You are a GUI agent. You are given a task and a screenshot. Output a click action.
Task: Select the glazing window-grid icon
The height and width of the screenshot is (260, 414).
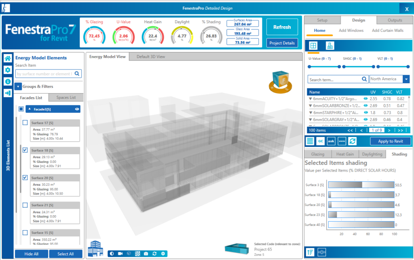tap(313, 46)
